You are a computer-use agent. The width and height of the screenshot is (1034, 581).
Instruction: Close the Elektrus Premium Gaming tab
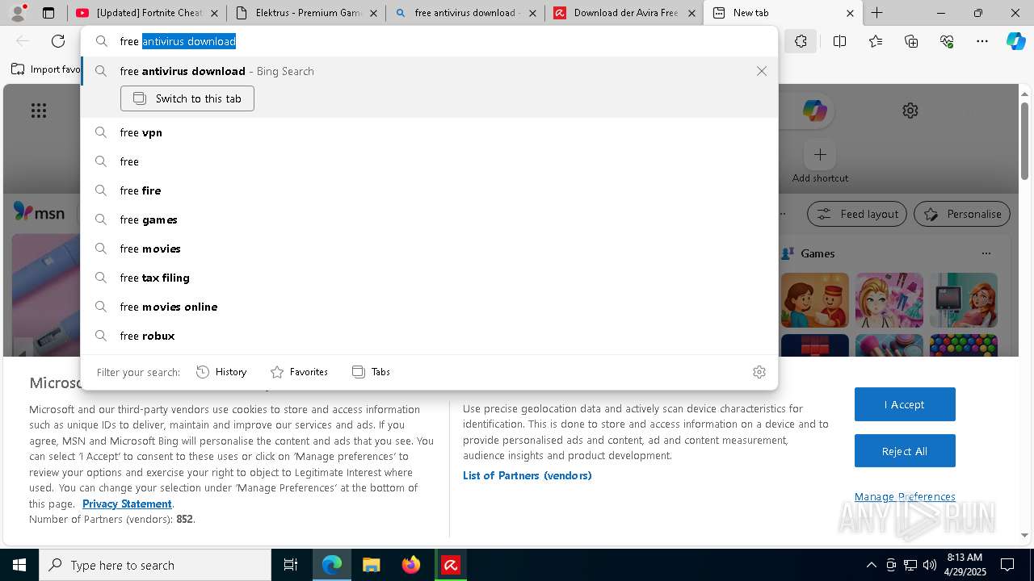373,13
